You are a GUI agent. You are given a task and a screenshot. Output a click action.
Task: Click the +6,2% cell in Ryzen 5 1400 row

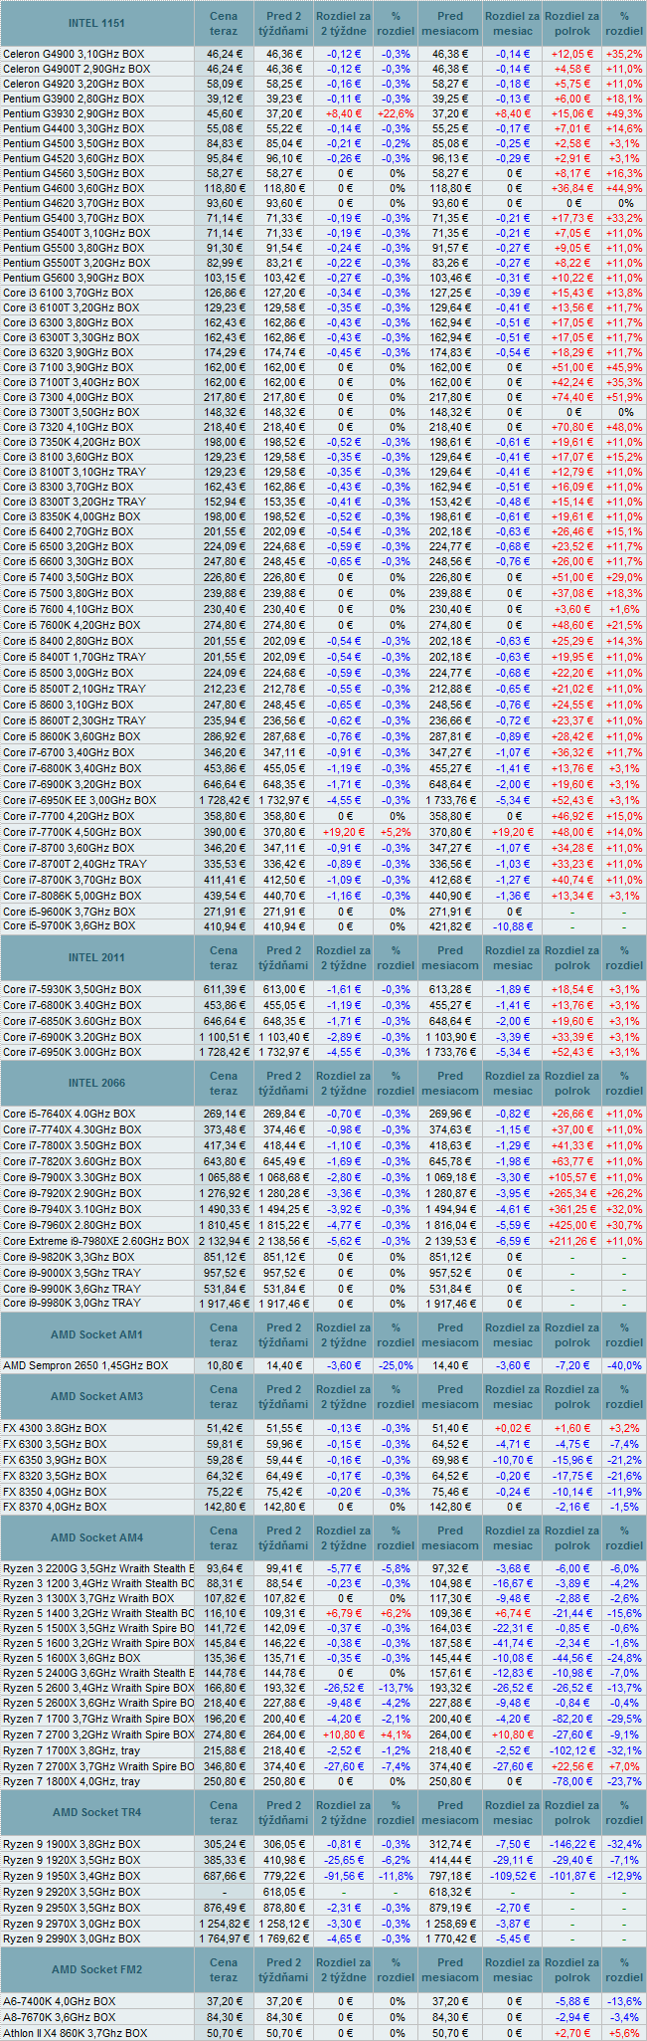coord(396,1613)
